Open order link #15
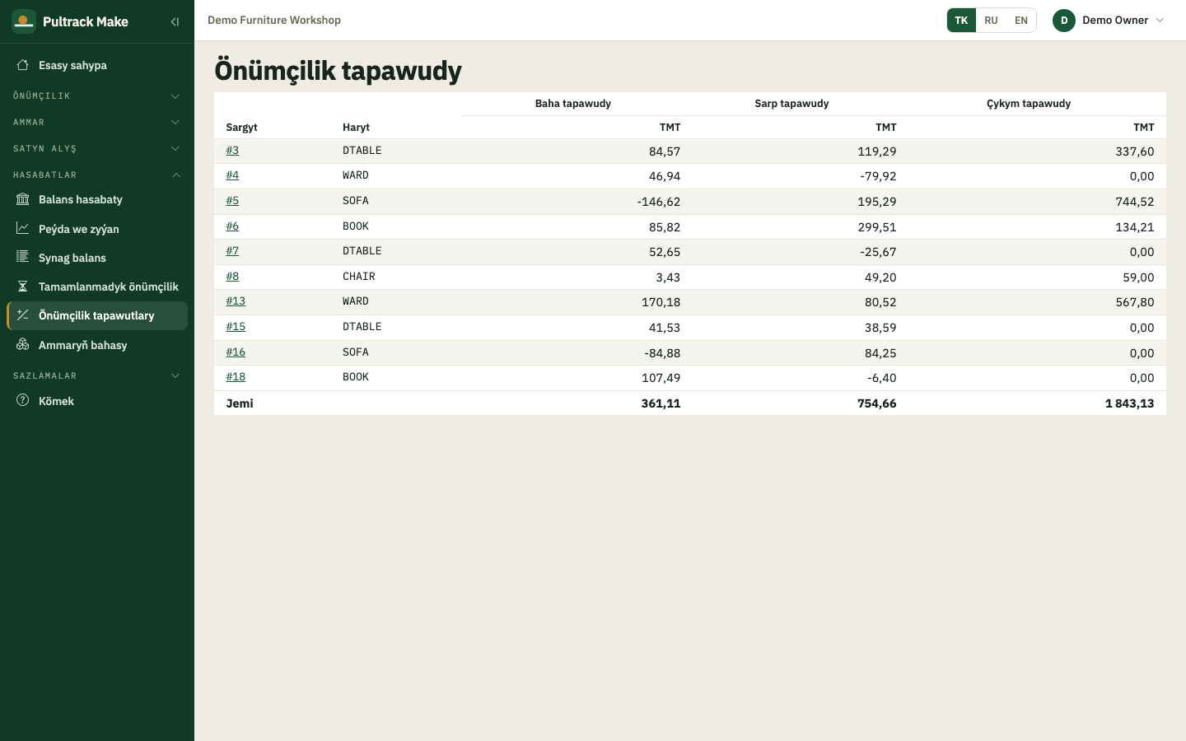 (x=236, y=327)
